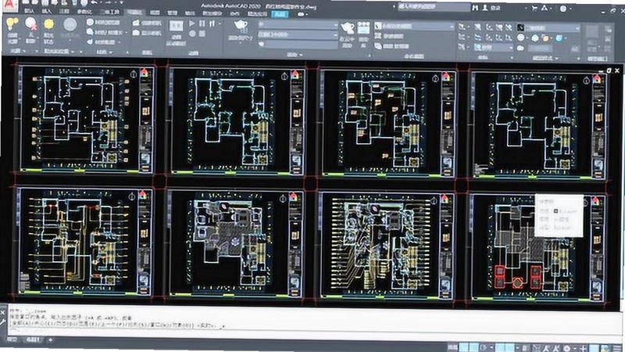The height and width of the screenshot is (352, 625).
Task: Open the render output location dropdown
Action: point(298,34)
